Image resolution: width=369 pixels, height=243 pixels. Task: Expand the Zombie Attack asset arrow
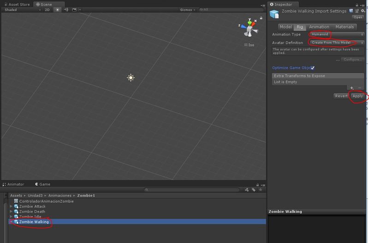pos(11,206)
